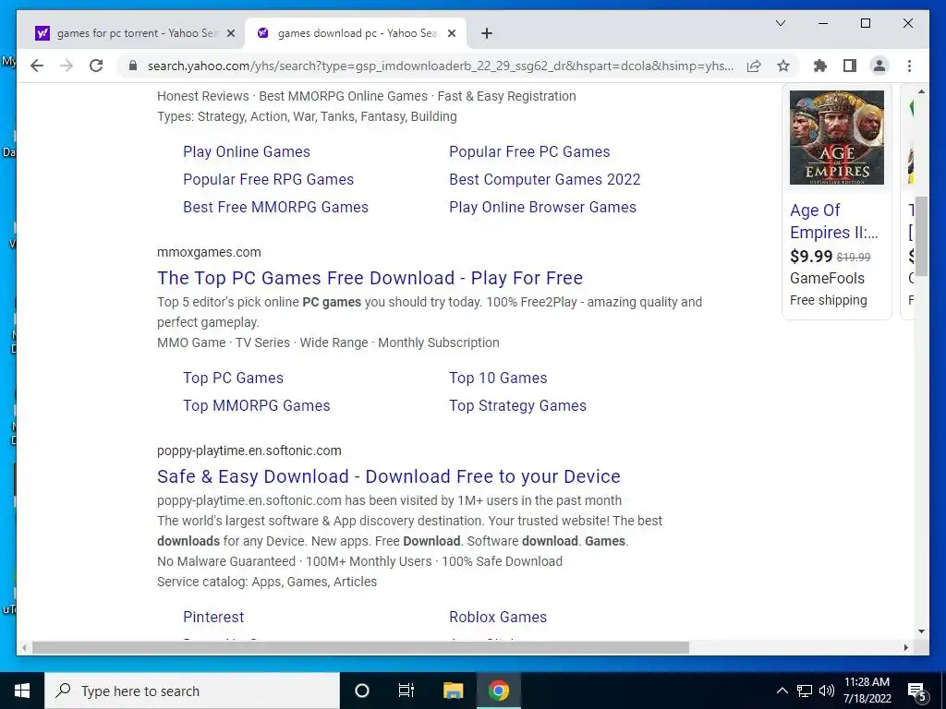The width and height of the screenshot is (946, 709).
Task: Open the Chrome side panel
Action: (x=850, y=66)
